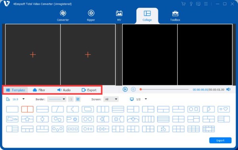The width and height of the screenshot is (238, 150).
Task: Select the two equal circles template
Action: point(88,119)
